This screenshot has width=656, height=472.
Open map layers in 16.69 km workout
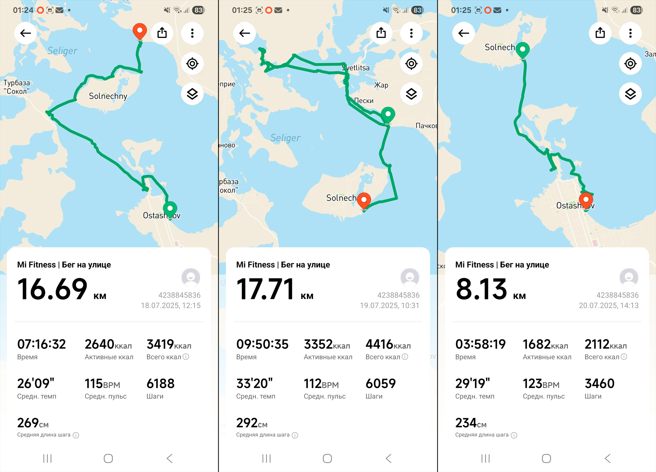click(192, 94)
